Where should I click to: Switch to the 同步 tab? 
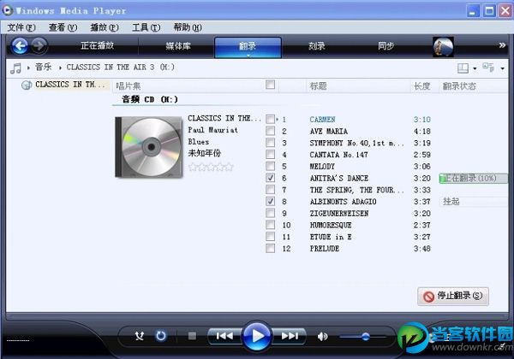pyautogui.click(x=385, y=46)
